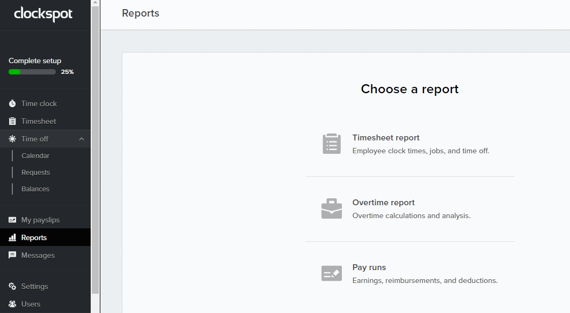Click the sidebar vertical scrollbar
This screenshot has height=313, width=570.
coord(96,150)
